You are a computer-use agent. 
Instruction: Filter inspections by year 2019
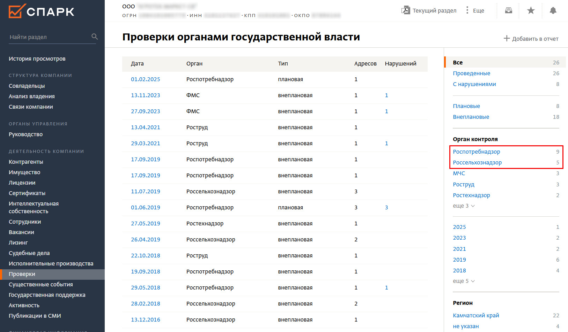tap(459, 260)
